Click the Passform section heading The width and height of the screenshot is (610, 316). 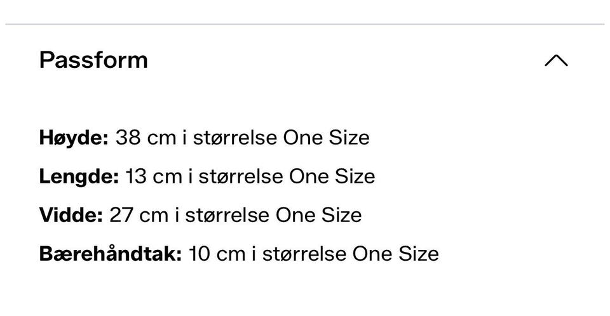[93, 60]
